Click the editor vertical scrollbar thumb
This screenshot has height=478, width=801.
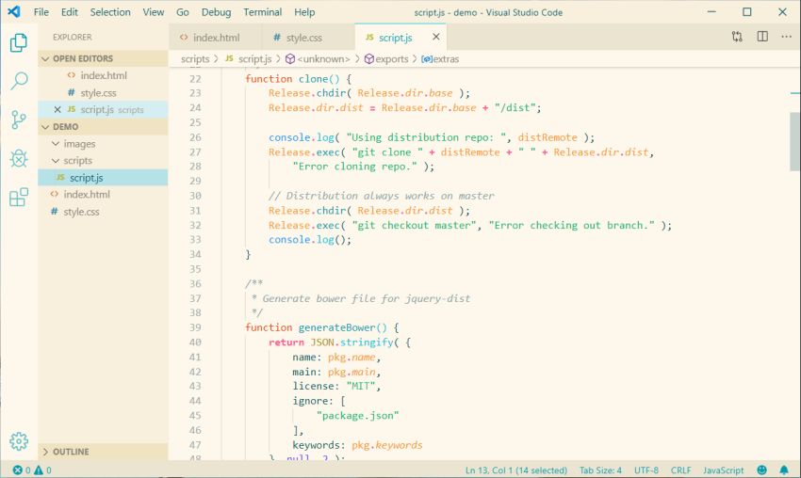pos(795,141)
